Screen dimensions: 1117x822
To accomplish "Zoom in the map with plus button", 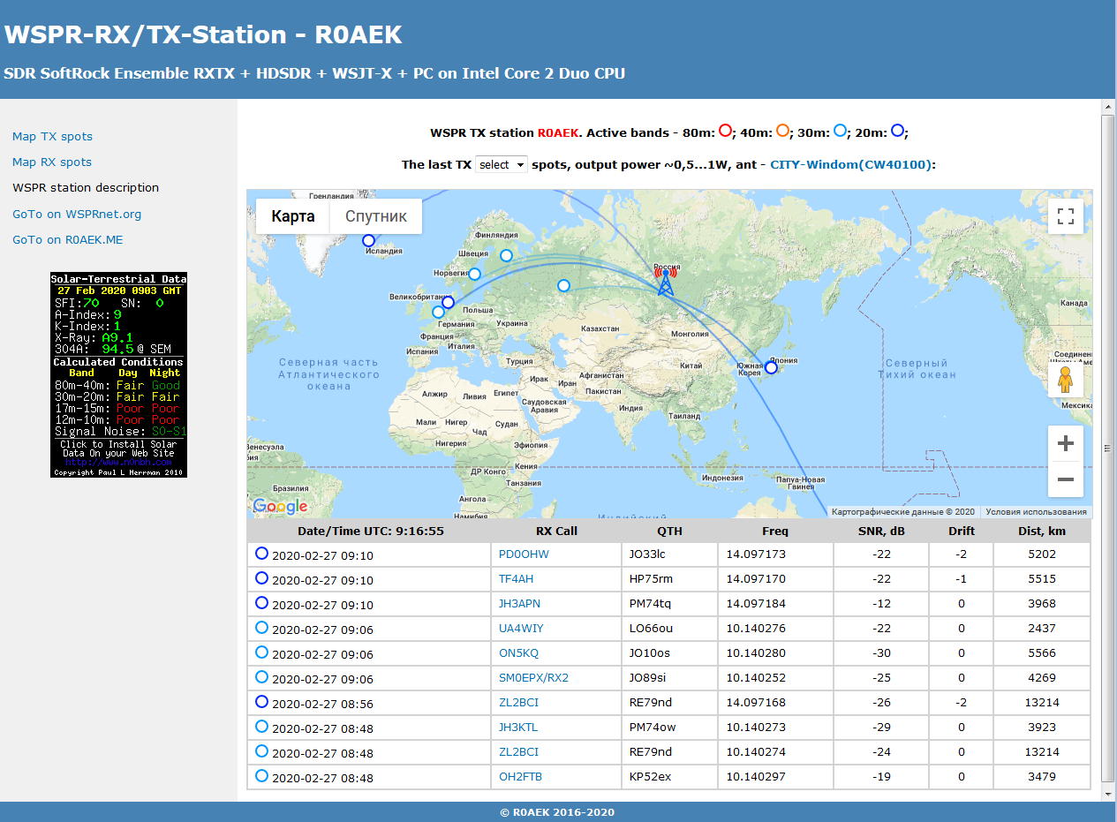I will [1066, 443].
